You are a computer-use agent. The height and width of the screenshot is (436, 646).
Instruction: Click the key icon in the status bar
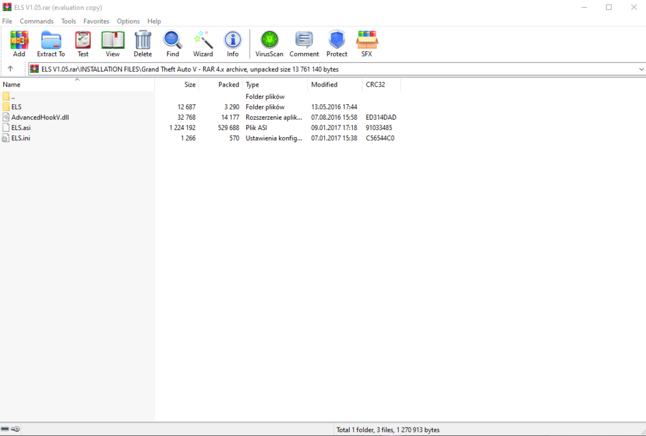(16, 428)
